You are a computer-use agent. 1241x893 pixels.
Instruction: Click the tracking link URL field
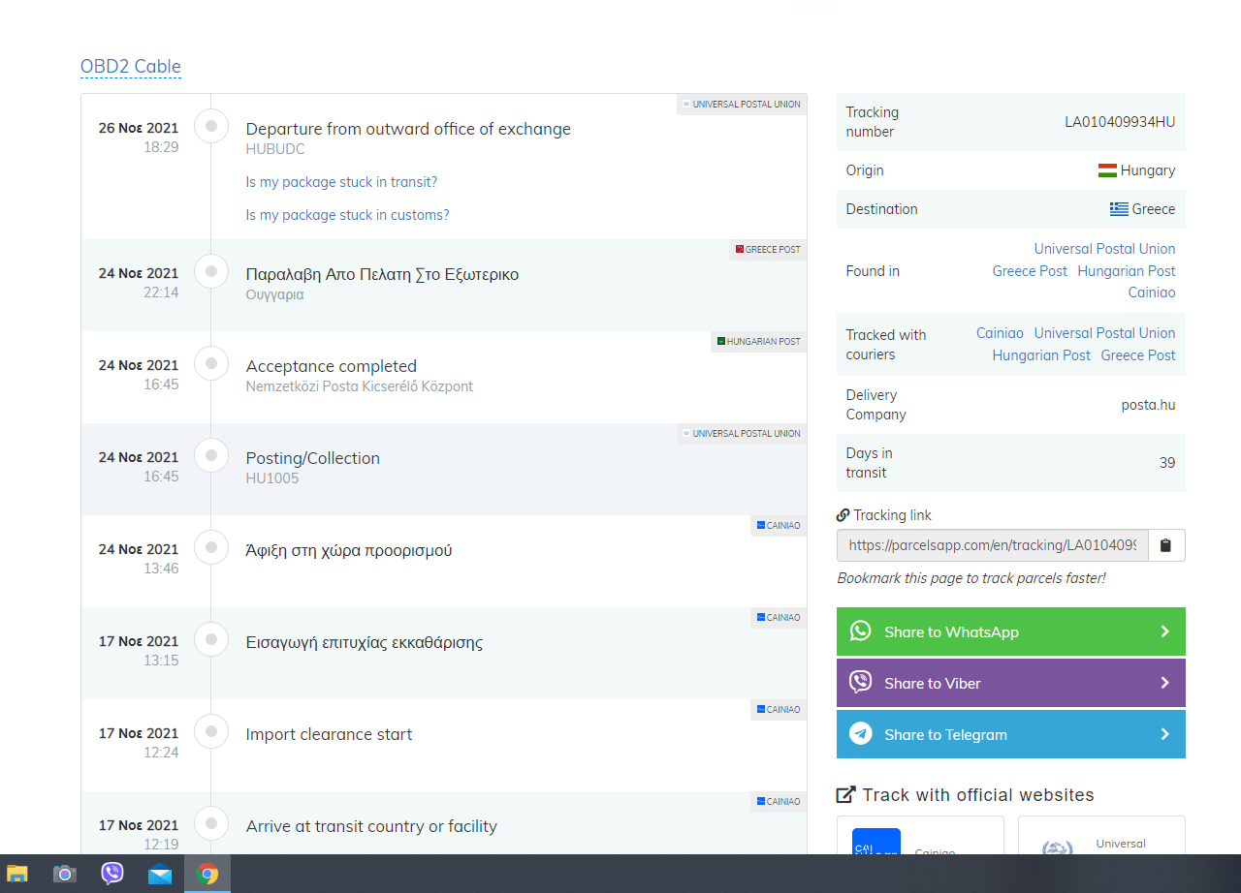pyautogui.click(x=993, y=545)
